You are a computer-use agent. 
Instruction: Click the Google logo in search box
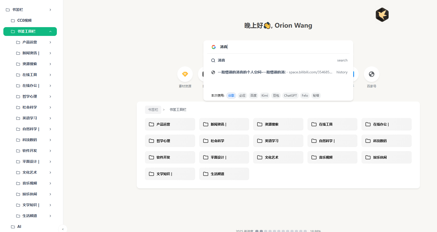pos(214,47)
